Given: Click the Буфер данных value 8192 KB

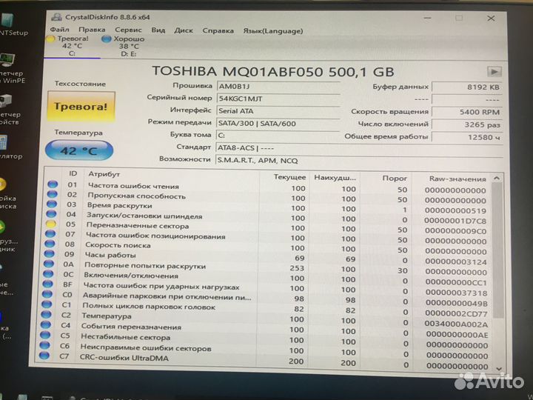Looking at the screenshot, I should pos(467,87).
